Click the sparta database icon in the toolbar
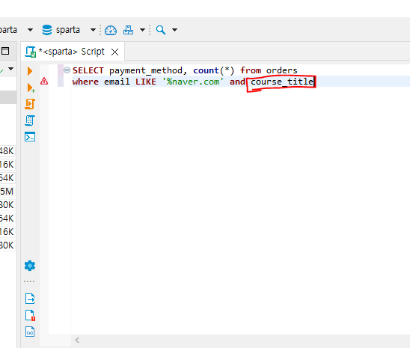This screenshot has height=348, width=410. [47, 30]
